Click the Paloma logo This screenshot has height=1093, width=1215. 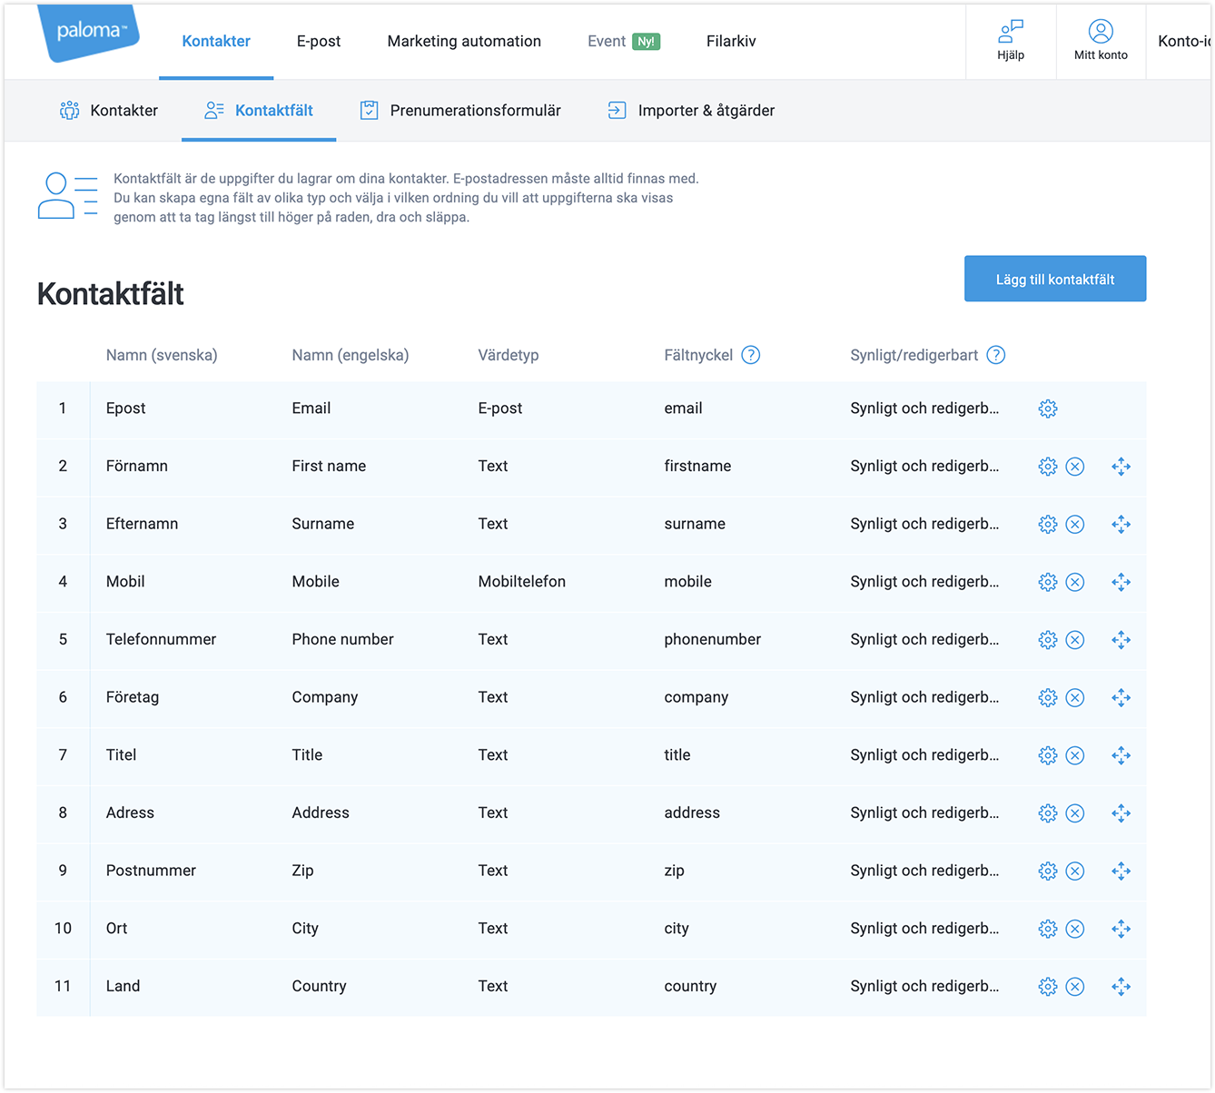coord(89,32)
